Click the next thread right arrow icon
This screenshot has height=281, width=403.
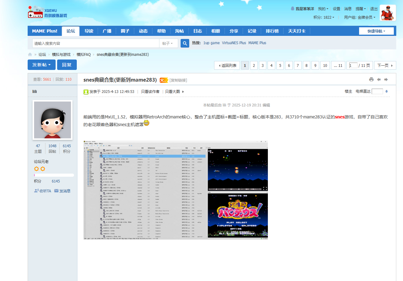386,79
